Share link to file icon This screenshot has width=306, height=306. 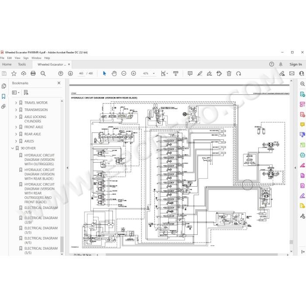pos(282,73)
